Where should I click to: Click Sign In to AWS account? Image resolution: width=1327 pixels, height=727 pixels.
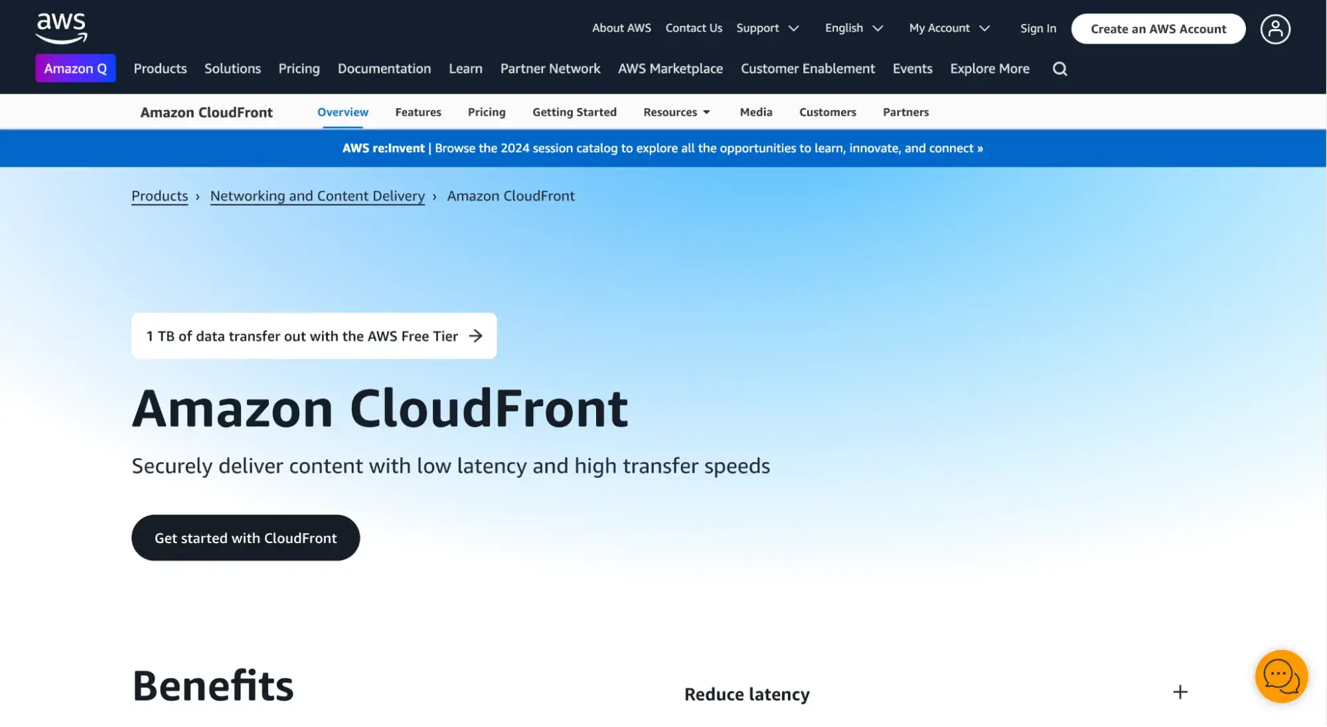click(1038, 28)
